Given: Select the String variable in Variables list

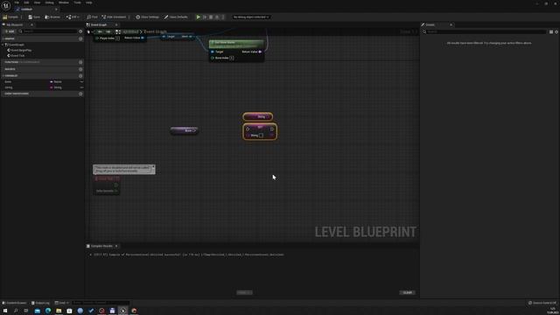Looking at the screenshot, I should click(x=9, y=87).
